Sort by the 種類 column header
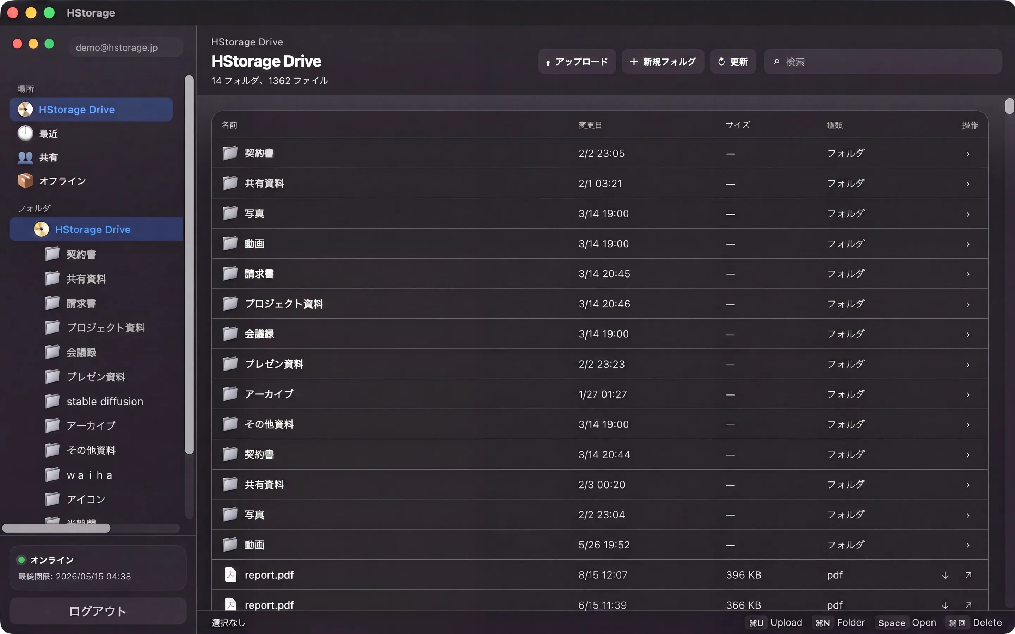 [x=835, y=125]
